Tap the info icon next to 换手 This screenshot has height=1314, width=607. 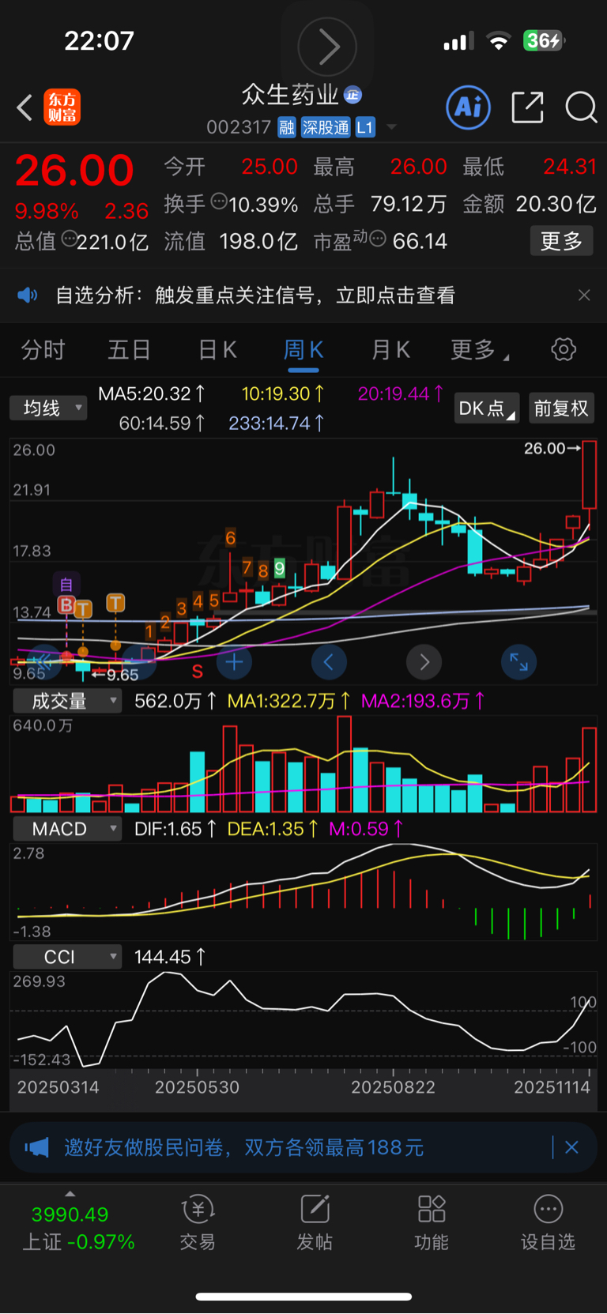(219, 202)
